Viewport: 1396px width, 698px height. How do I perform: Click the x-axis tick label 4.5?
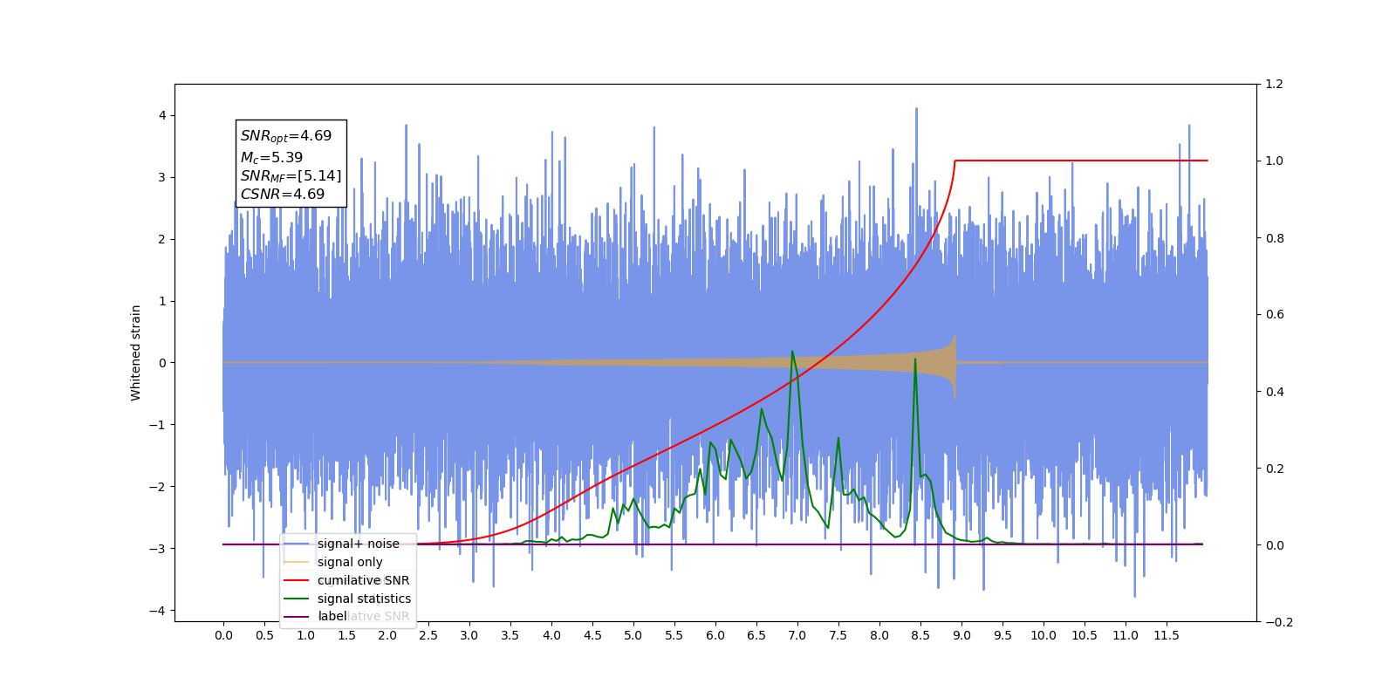point(592,636)
